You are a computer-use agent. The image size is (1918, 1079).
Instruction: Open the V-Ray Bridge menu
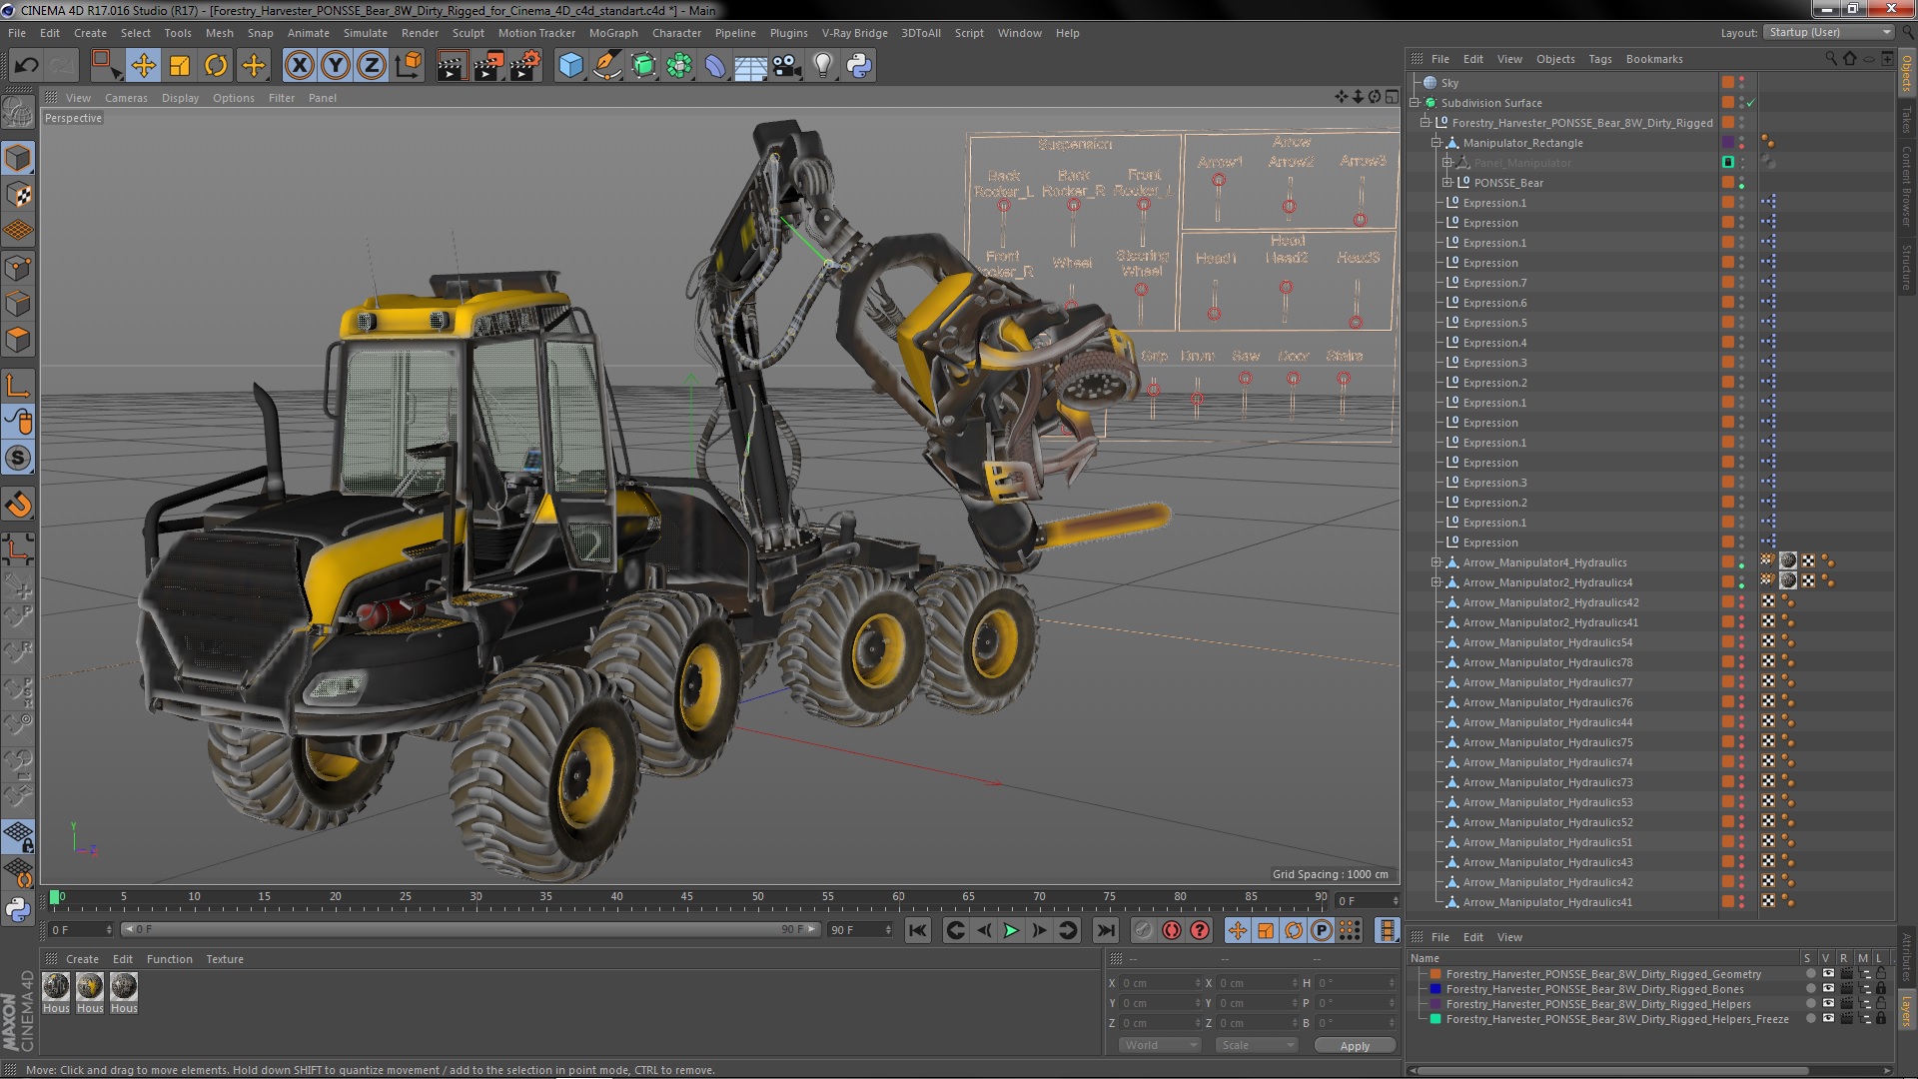point(854,33)
